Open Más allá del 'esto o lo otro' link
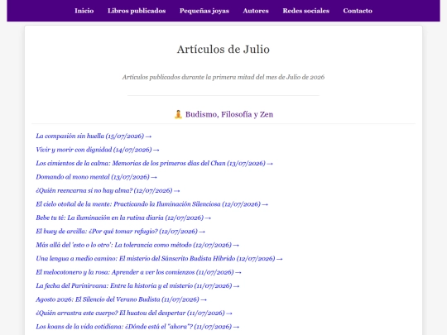 pos(137,246)
